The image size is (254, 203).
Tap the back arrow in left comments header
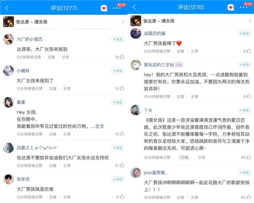tap(7, 8)
